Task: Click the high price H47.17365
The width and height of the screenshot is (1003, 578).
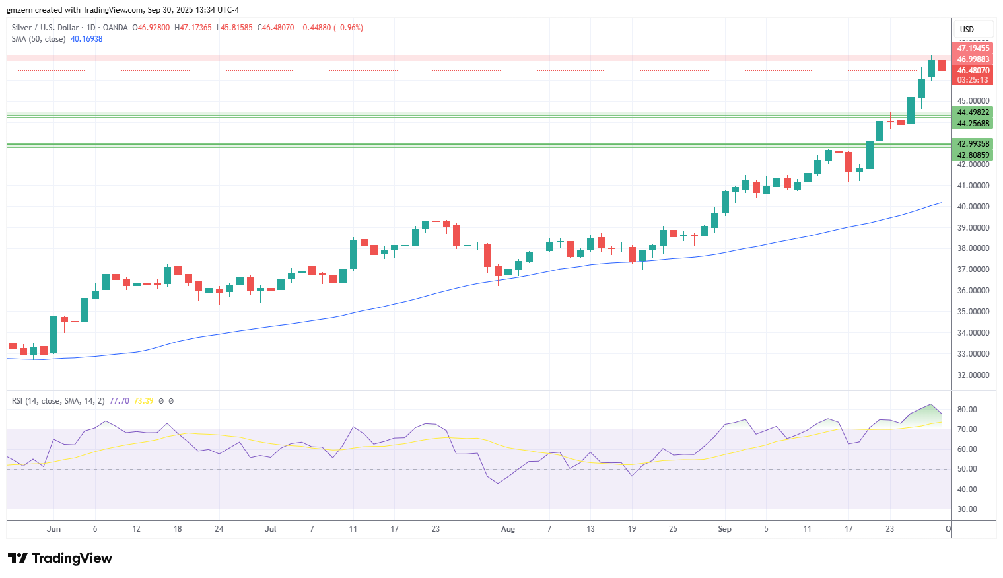Action: point(193,28)
